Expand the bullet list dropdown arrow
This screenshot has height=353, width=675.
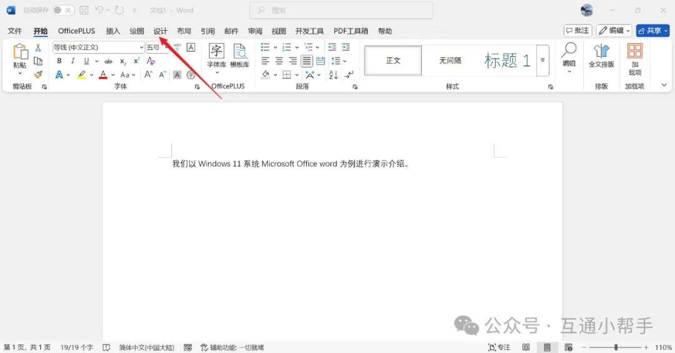tap(275, 47)
